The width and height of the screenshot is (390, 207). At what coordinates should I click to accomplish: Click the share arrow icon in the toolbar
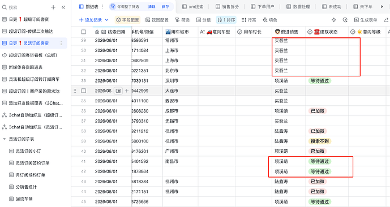(386, 20)
